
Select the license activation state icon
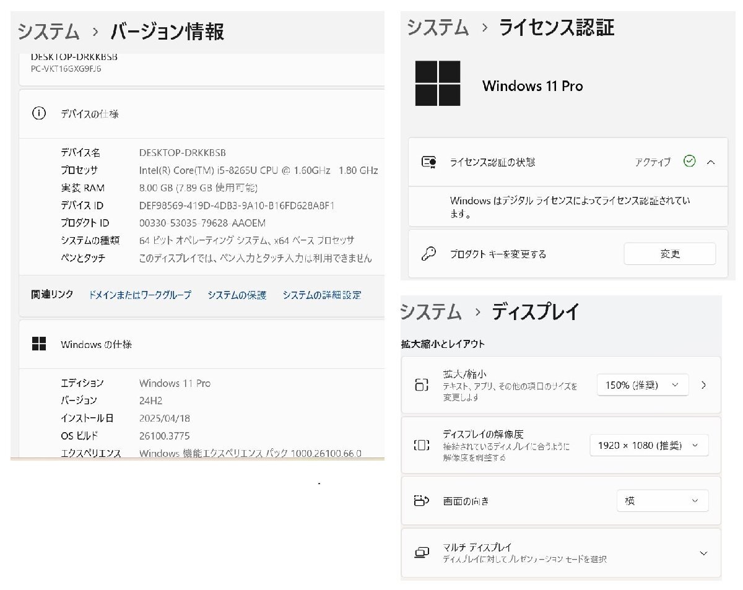(x=428, y=162)
